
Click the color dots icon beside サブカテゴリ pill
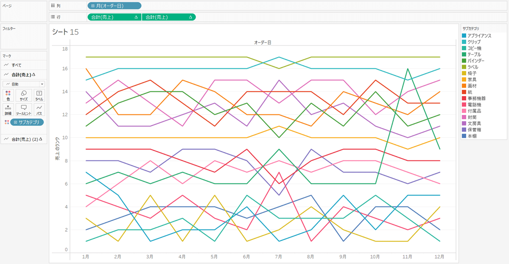7,122
